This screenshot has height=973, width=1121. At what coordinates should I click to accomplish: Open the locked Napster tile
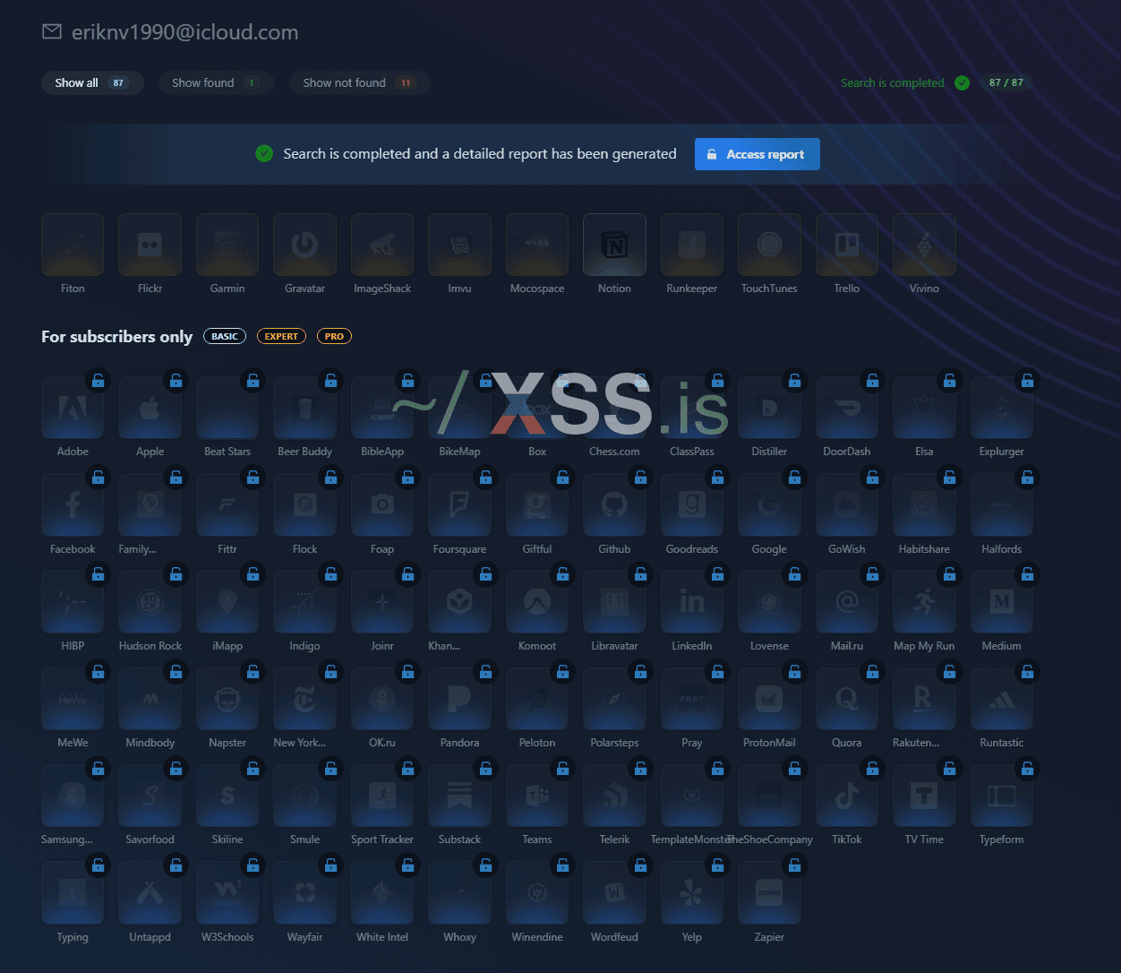227,699
